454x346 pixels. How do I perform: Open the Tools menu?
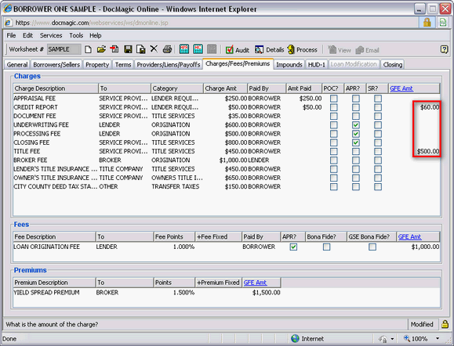coord(76,35)
